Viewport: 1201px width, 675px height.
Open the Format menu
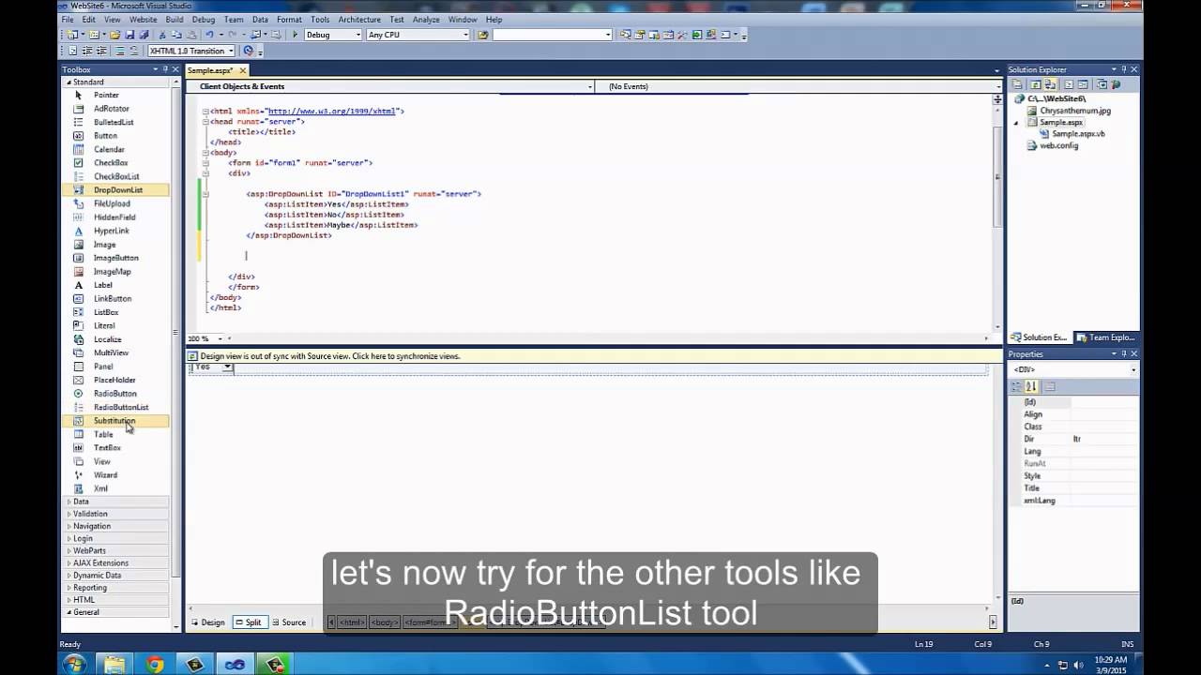click(x=289, y=19)
